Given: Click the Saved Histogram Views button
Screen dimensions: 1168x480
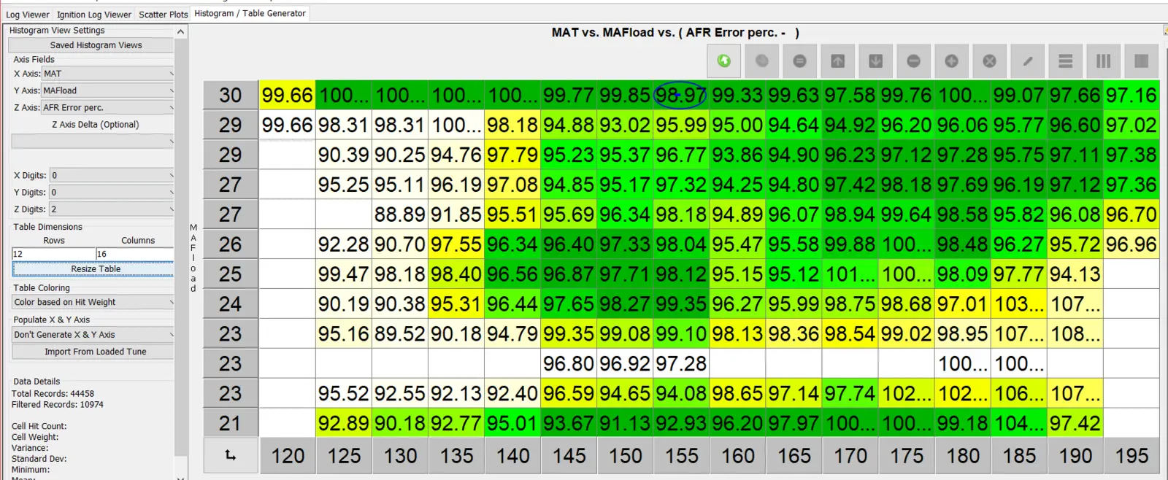Looking at the screenshot, I should pos(92,45).
